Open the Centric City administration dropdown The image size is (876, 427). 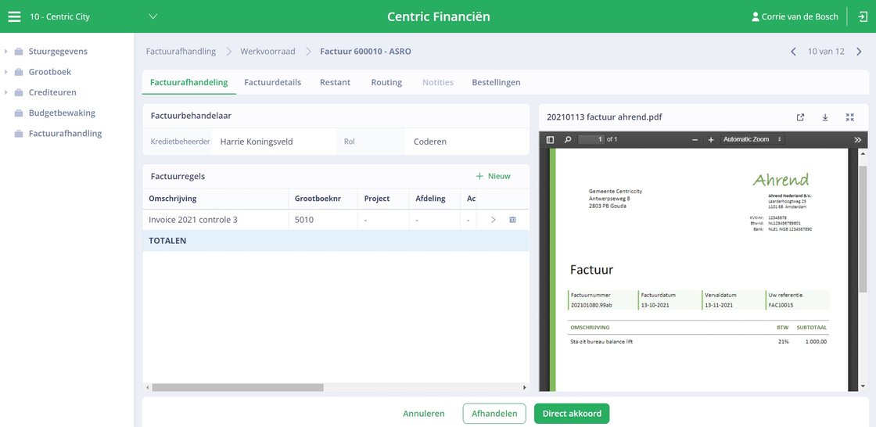click(153, 16)
